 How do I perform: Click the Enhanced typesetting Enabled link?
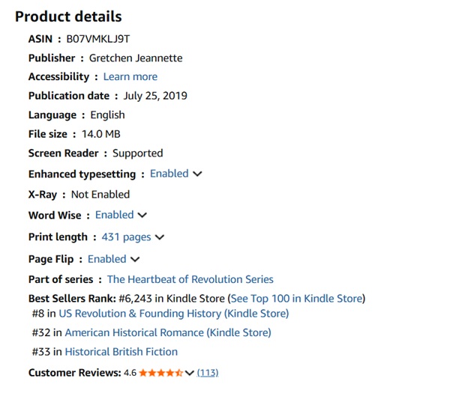pyautogui.click(x=169, y=174)
